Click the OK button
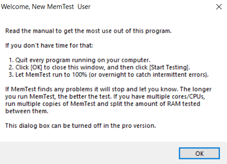The width and height of the screenshot is (227, 164). point(199,153)
